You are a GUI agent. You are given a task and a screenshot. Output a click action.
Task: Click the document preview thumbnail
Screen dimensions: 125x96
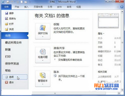coord(108,21)
